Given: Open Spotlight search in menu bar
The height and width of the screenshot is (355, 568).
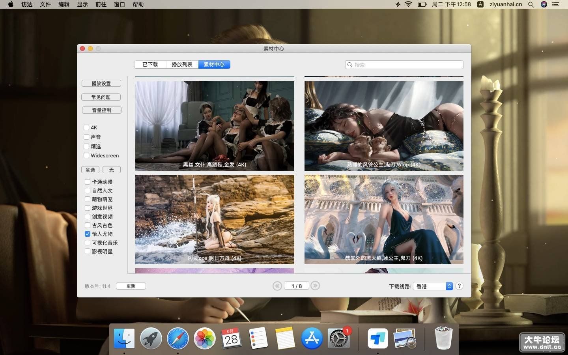Looking at the screenshot, I should (x=531, y=4).
